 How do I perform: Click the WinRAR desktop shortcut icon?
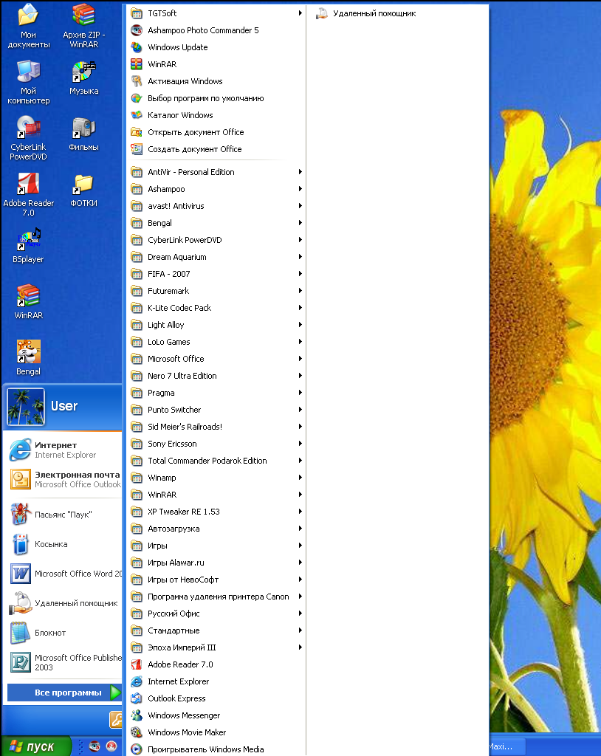pyautogui.click(x=29, y=295)
